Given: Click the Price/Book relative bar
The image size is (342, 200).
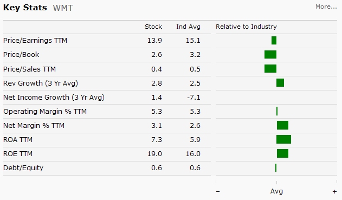Looking at the screenshot, I should pyautogui.click(x=270, y=55).
